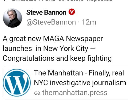Open the Steve Bannon display name
Screen dimensions: 128x100
coord(46,12)
